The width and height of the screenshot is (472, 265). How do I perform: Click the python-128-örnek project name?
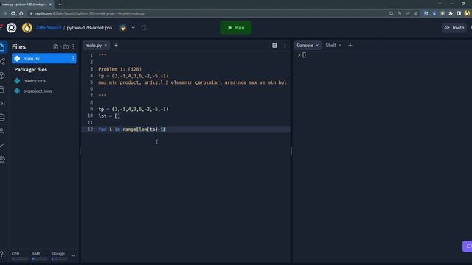coord(91,28)
